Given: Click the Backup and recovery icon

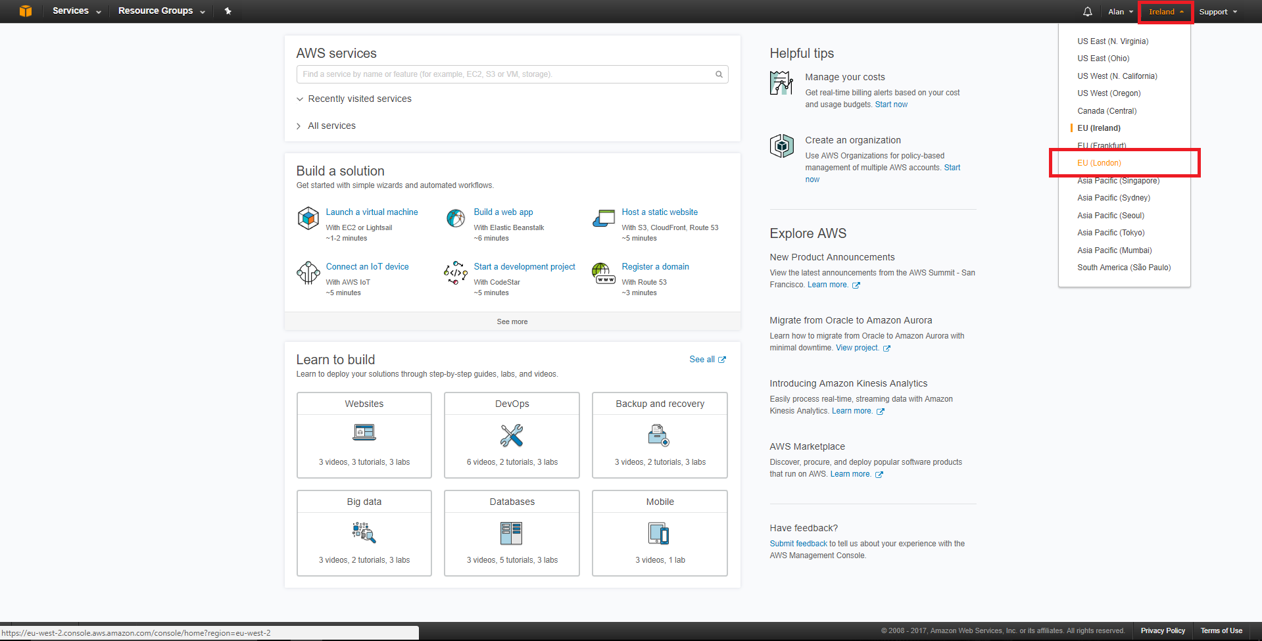Looking at the screenshot, I should (659, 435).
